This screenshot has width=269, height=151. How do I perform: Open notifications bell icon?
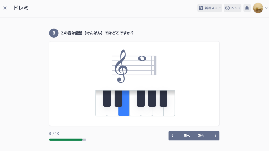(x=247, y=8)
